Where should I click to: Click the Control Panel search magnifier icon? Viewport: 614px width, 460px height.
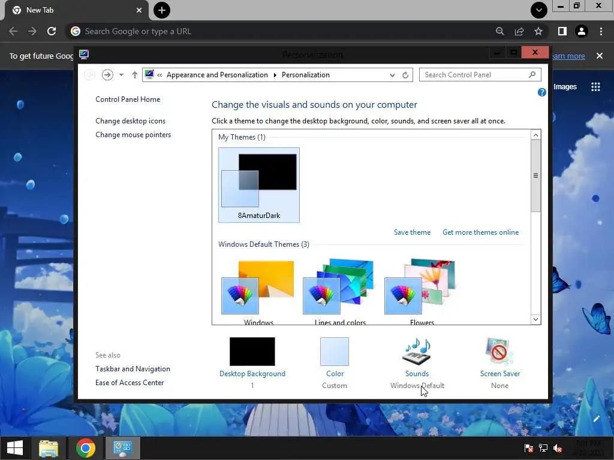[x=532, y=74]
